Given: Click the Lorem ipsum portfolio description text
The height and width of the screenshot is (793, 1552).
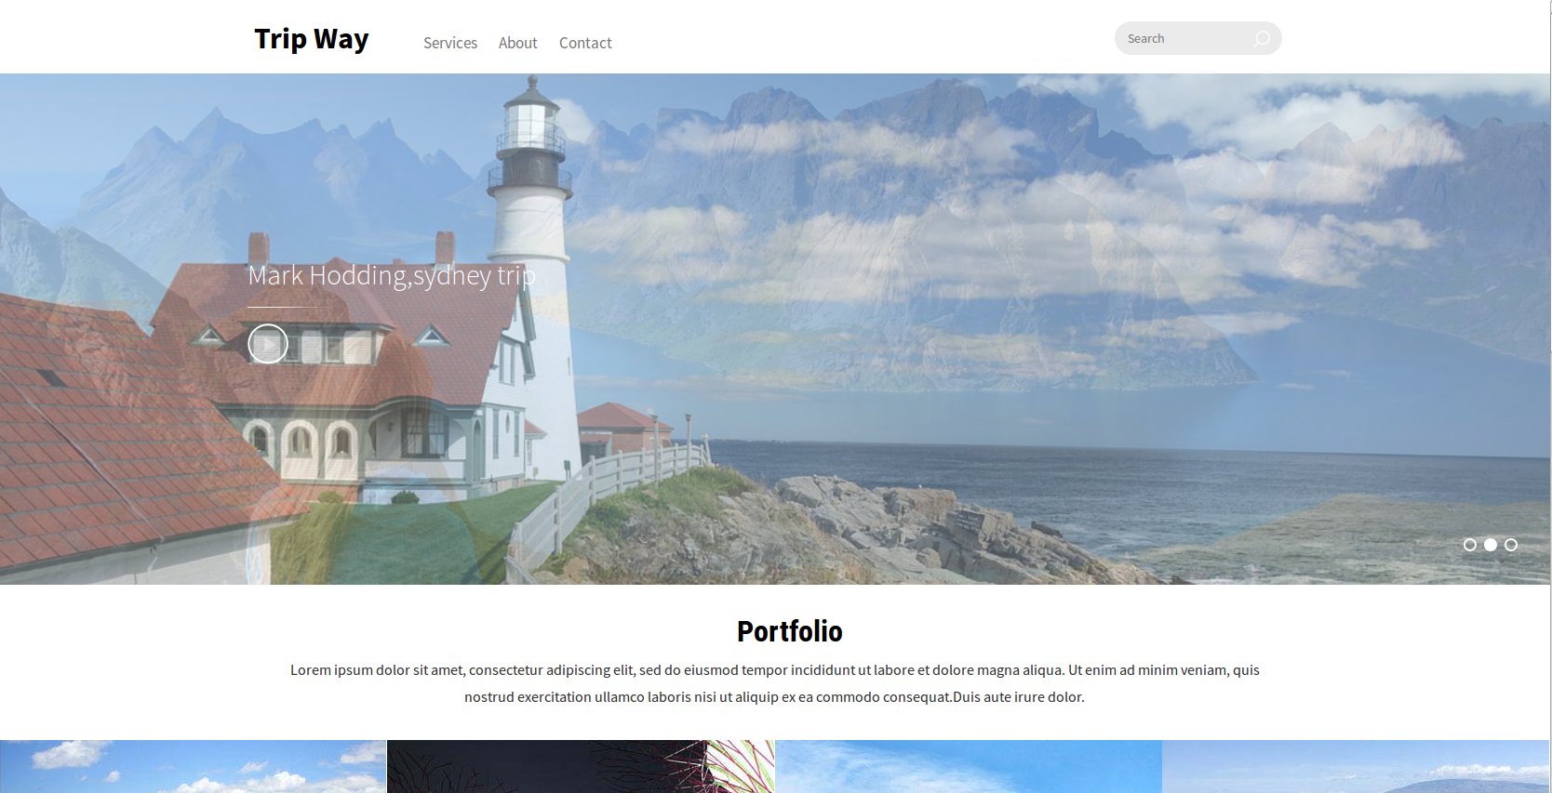Looking at the screenshot, I should [x=775, y=683].
